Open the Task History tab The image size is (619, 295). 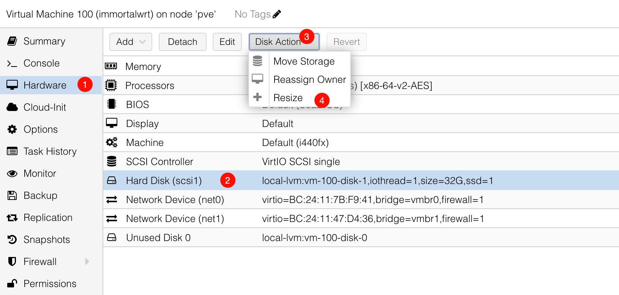coord(50,151)
